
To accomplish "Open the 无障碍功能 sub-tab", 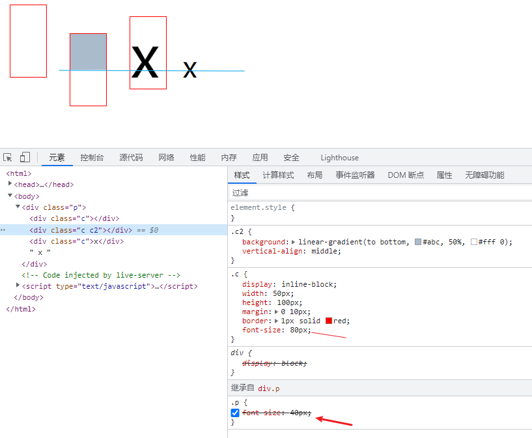I will [x=484, y=175].
